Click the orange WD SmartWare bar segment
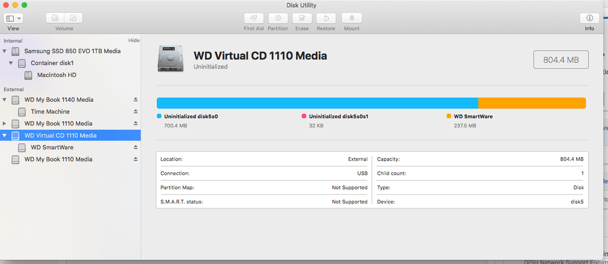The height and width of the screenshot is (264, 608). click(x=532, y=103)
